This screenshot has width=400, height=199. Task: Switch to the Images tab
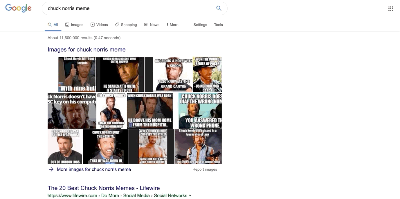coord(74,25)
